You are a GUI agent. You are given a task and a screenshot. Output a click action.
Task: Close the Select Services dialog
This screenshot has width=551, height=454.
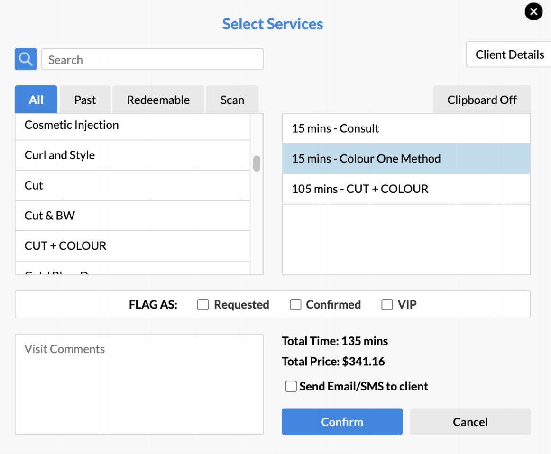[533, 12]
